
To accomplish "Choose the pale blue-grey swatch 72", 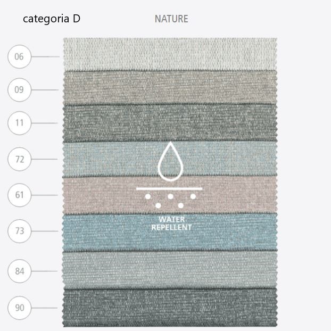I will point(170,159).
